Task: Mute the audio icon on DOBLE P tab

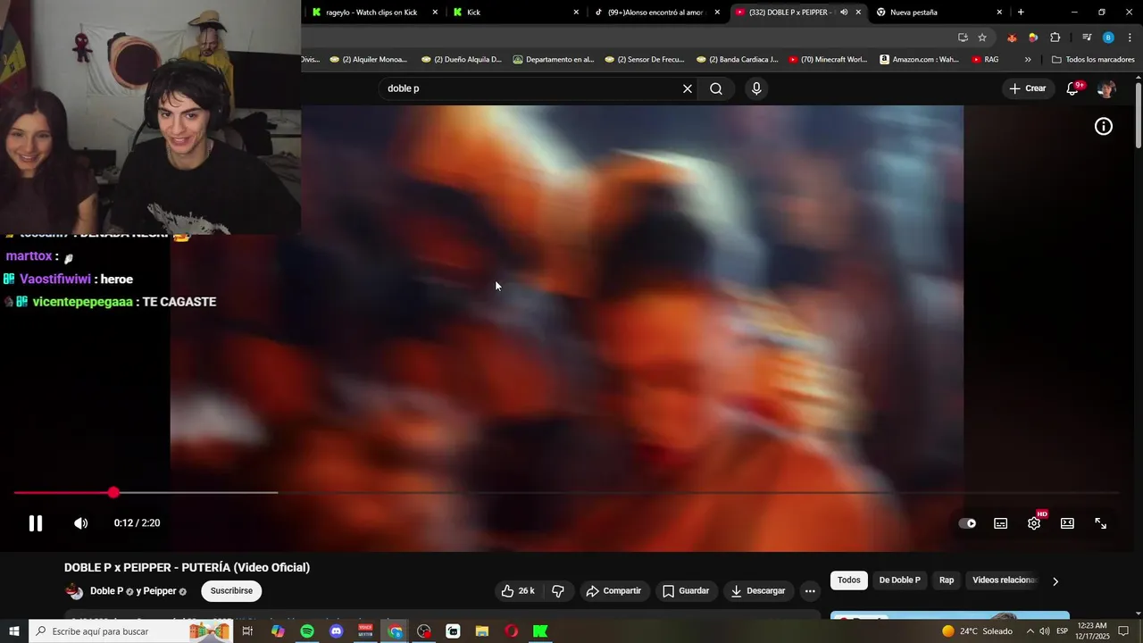Action: coord(844,13)
